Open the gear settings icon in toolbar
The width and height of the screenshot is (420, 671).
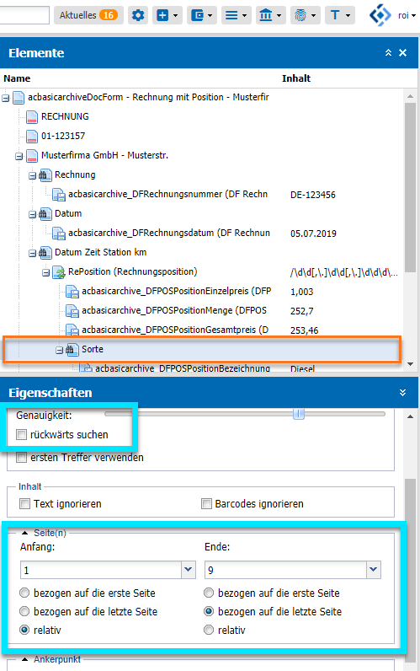(x=138, y=15)
